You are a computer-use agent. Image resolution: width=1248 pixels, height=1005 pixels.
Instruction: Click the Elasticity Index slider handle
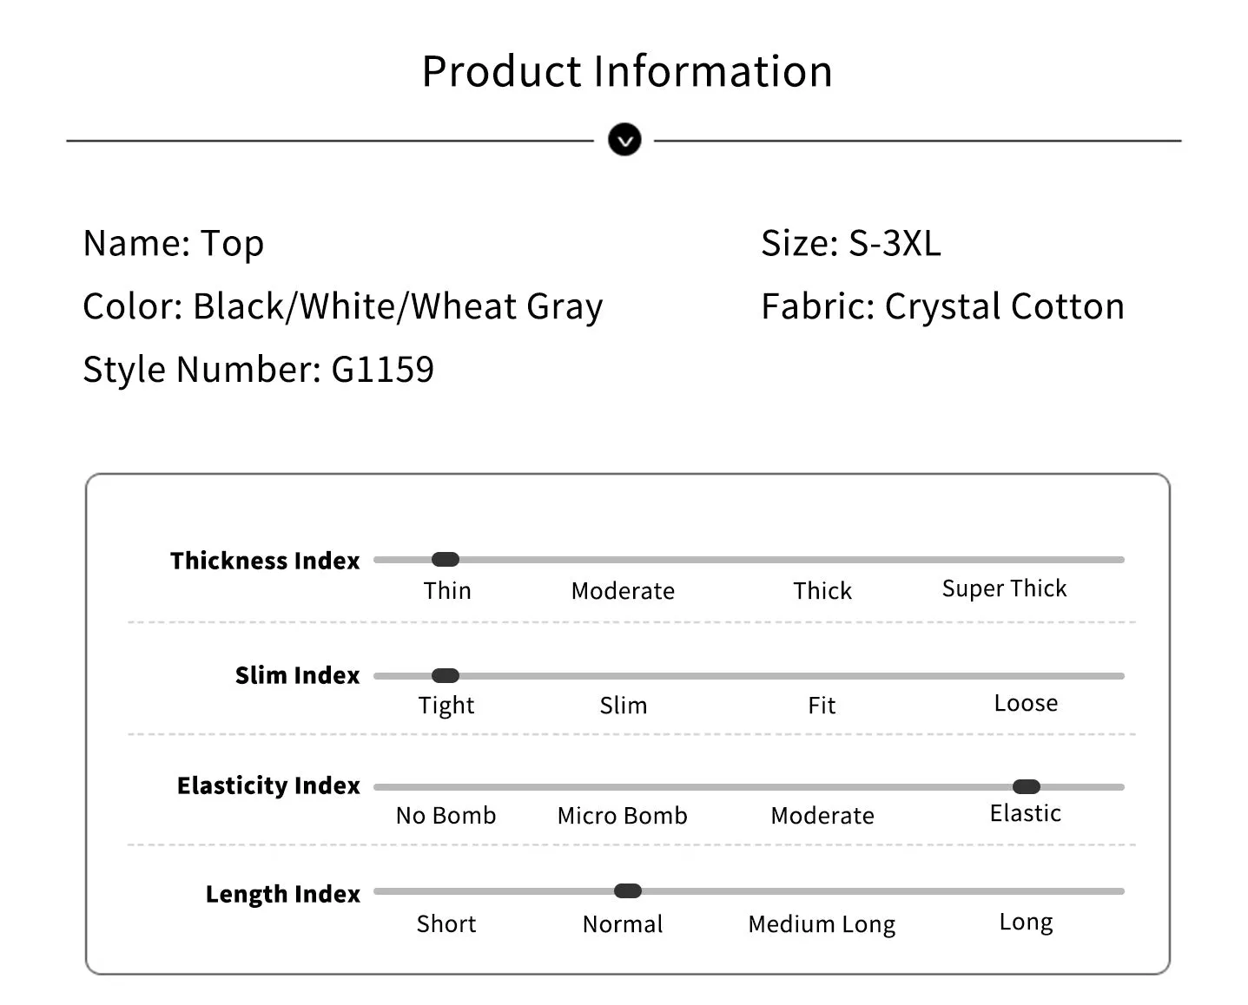coord(1027,787)
